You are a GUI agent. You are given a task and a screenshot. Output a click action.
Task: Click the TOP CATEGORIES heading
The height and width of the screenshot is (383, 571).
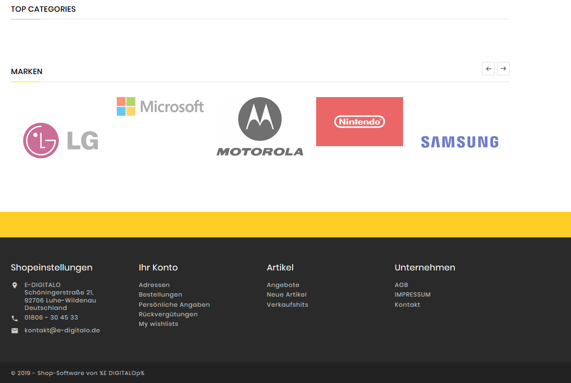point(43,9)
